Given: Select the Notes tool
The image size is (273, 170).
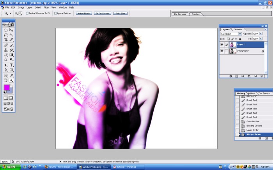Looking at the screenshot, I should (6, 76).
